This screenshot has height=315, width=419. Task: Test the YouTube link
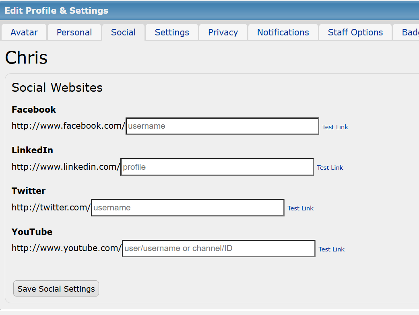pyautogui.click(x=331, y=249)
